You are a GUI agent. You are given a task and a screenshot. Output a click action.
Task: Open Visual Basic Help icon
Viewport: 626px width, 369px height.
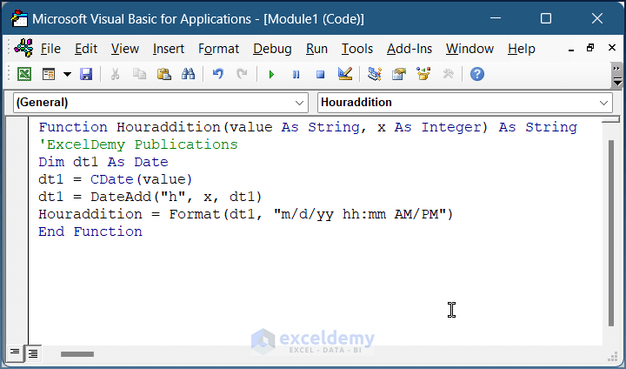pyautogui.click(x=477, y=75)
